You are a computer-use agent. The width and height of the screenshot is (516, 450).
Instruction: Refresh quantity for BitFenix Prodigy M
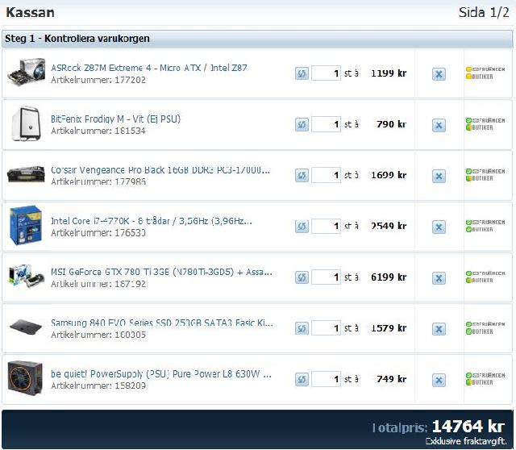pos(302,124)
